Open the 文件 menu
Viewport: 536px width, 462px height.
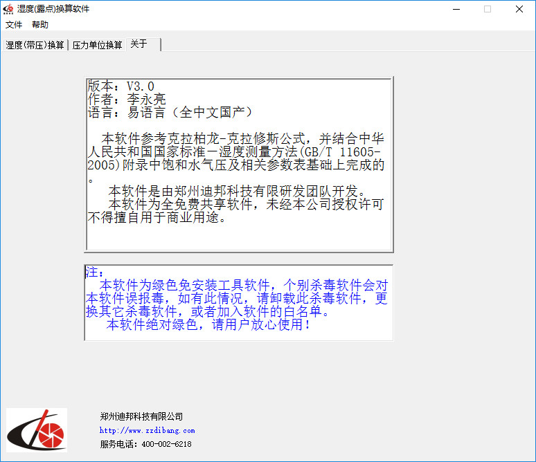point(14,25)
